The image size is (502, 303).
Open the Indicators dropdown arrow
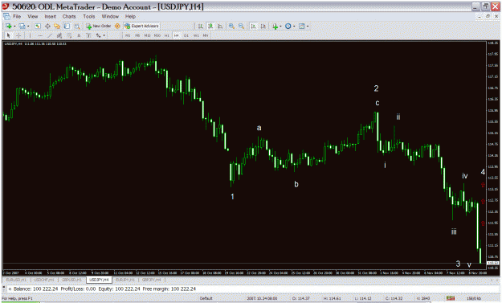coord(281,27)
